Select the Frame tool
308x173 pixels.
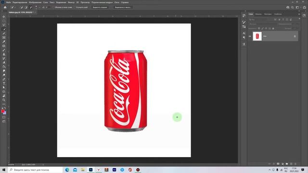click(x=4, y=37)
